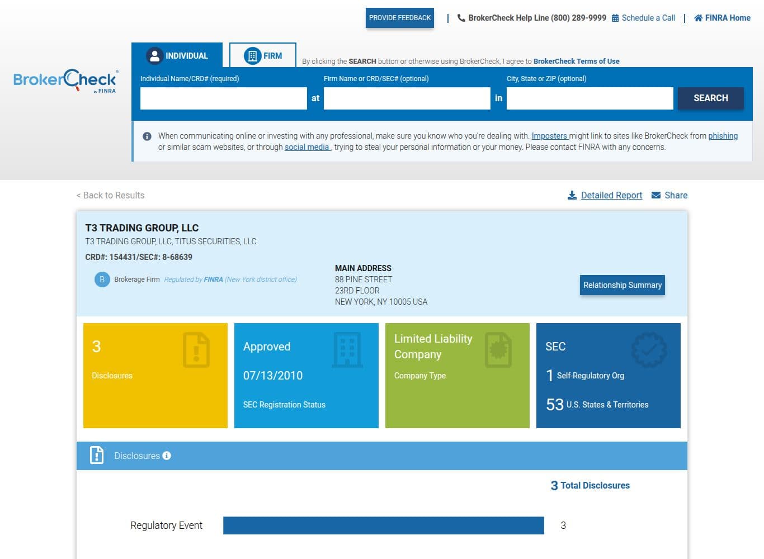Open the BrokerCheck Terms of Use link

[x=576, y=61]
